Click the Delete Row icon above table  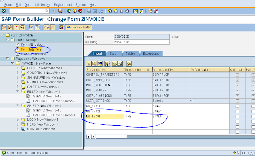[x=120, y=64]
